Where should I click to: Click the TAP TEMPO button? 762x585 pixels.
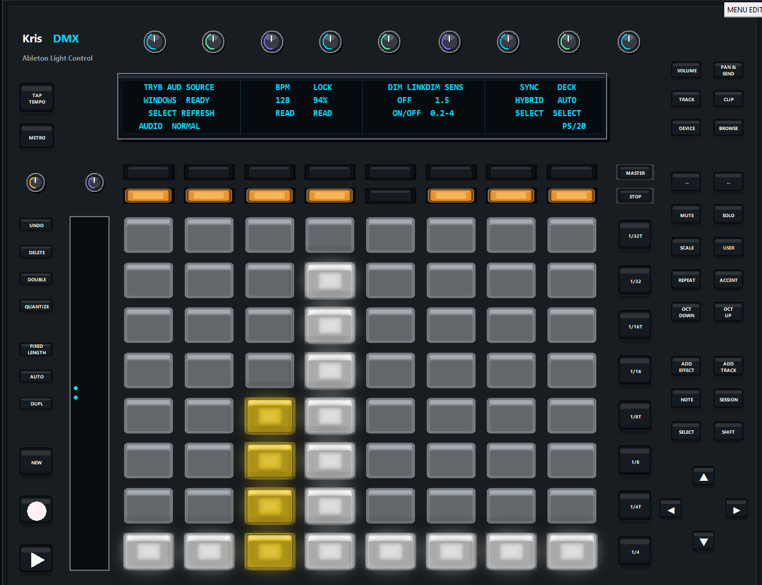pos(37,98)
